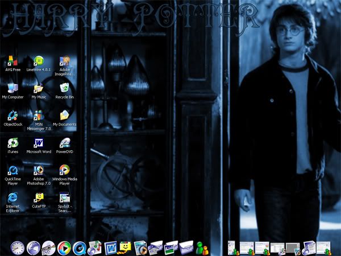The image size is (341, 256).
Task: Click the MSN Messenger buddies icon in the dock
Action: tap(202, 248)
